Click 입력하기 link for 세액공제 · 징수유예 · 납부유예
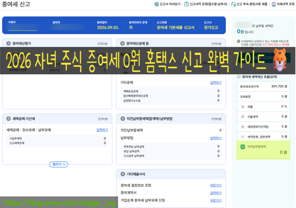 click(102, 130)
